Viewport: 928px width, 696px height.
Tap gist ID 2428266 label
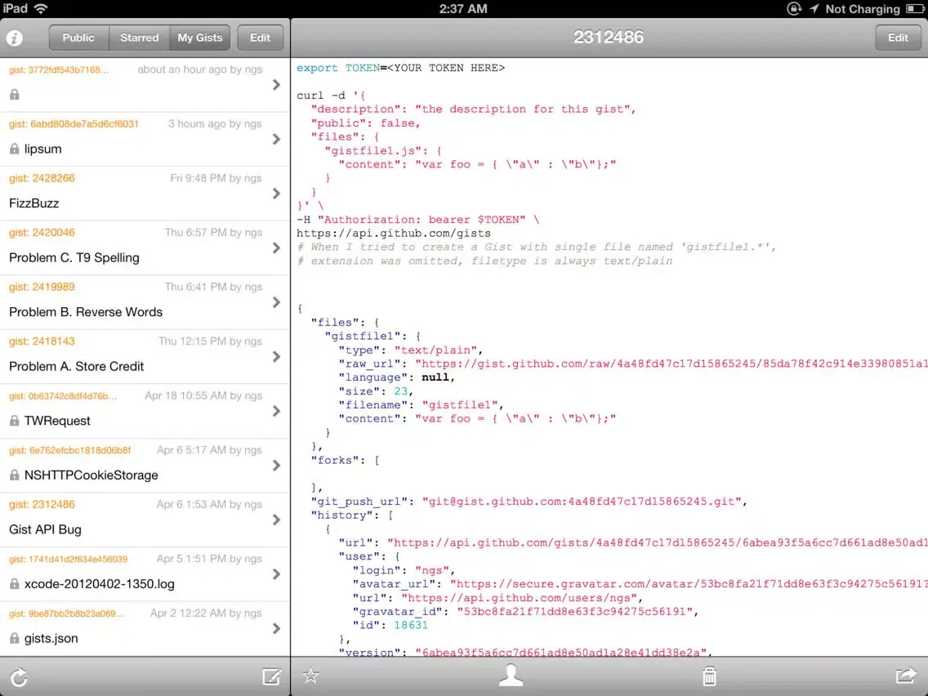[42, 178]
